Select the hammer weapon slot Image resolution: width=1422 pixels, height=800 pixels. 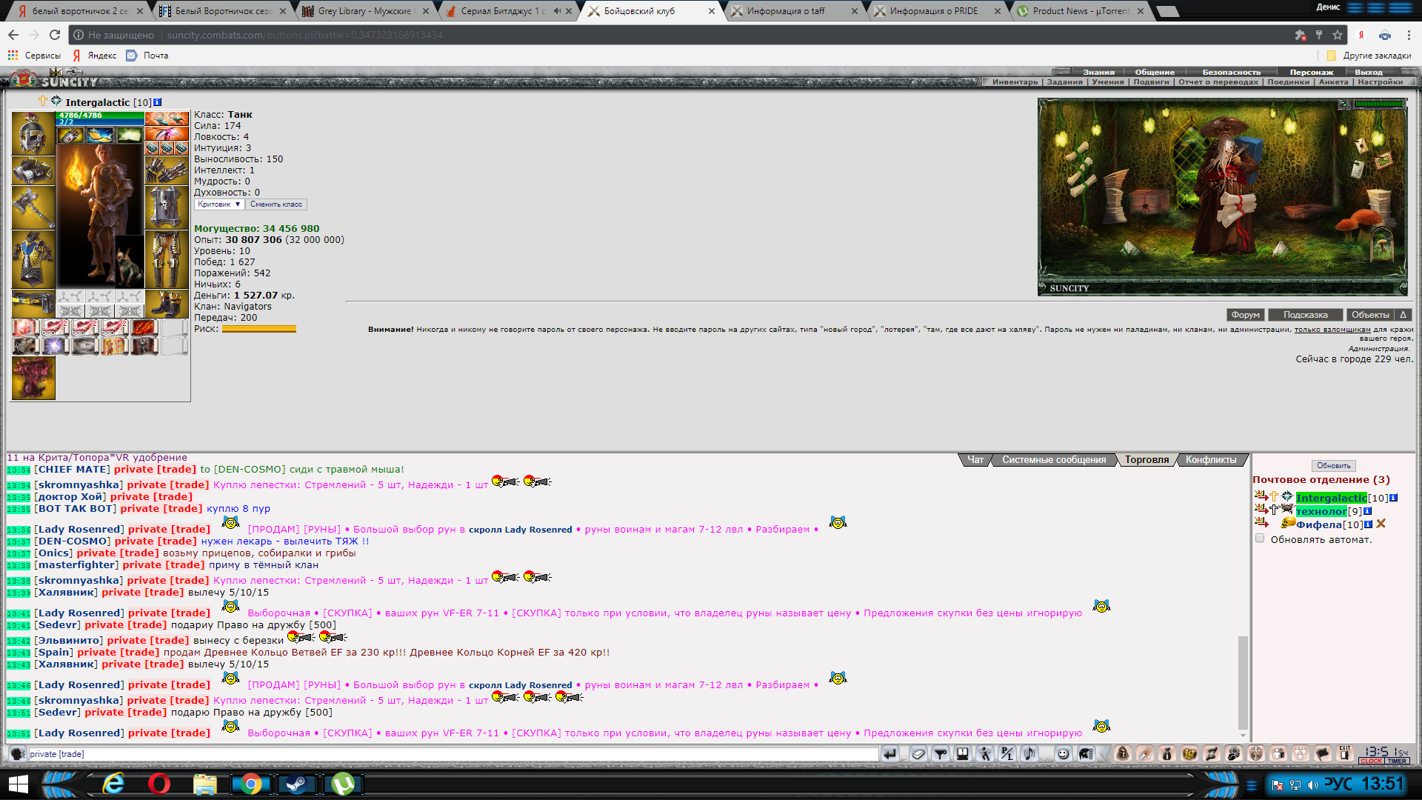click(33, 207)
